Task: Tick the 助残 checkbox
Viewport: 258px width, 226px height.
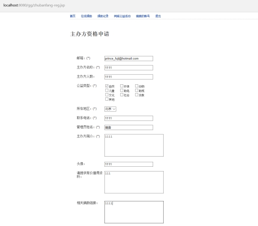Action: [x=137, y=91]
